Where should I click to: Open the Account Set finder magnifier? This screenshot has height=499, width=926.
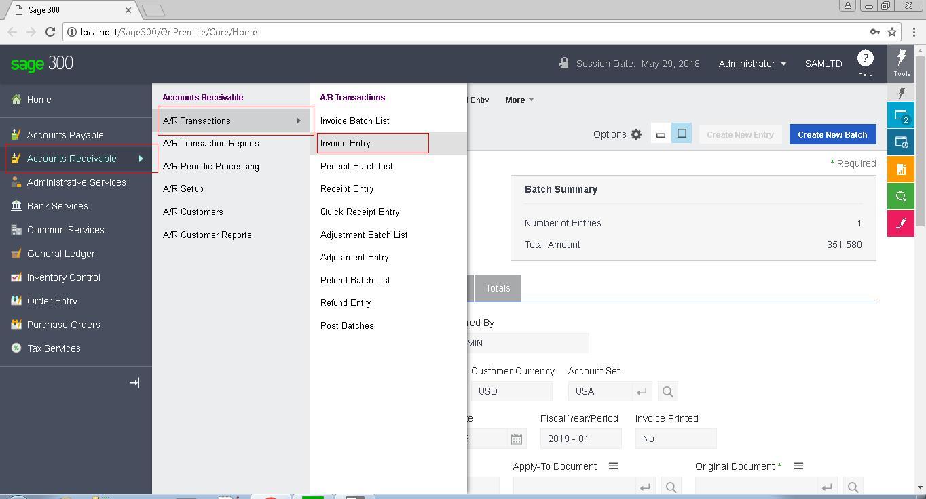click(x=667, y=391)
